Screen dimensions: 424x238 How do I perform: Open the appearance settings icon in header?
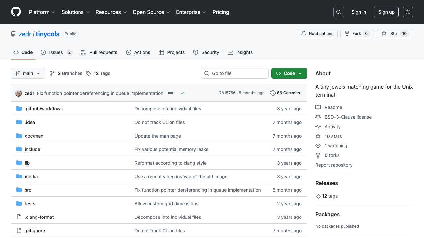[x=408, y=12]
